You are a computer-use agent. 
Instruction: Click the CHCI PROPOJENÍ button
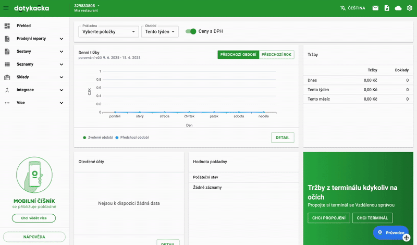(x=328, y=218)
